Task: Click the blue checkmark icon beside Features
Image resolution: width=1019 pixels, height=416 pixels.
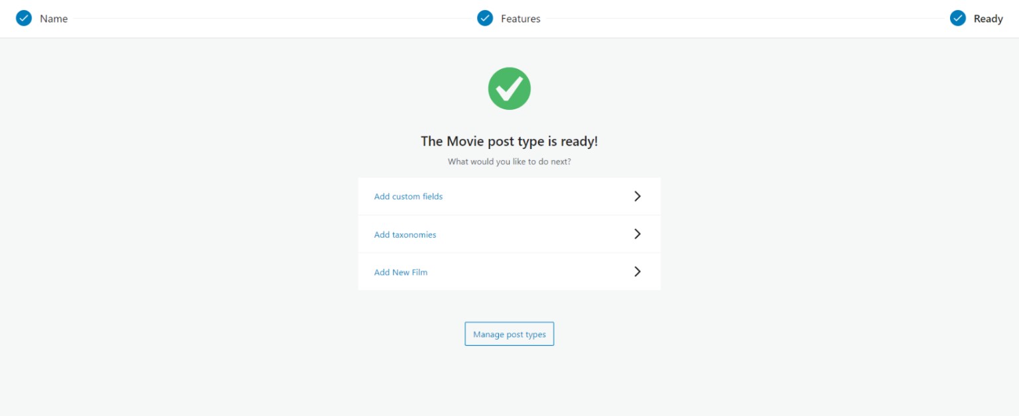Action: point(485,18)
